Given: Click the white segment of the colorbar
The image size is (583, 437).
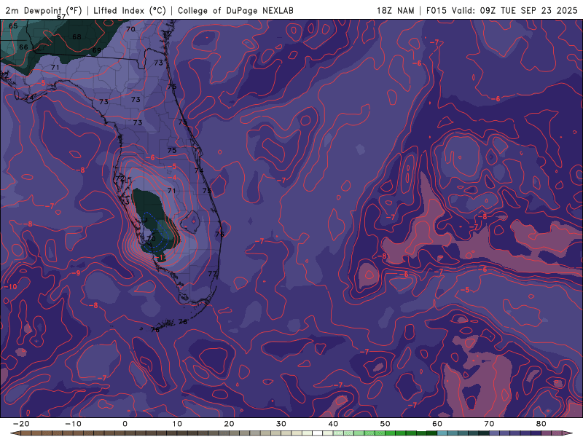Looking at the screenshot, I should [318, 433].
